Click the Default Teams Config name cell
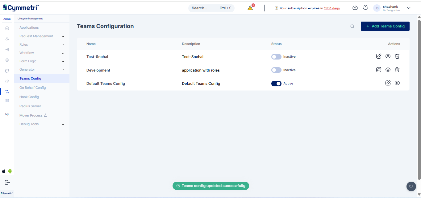 [106, 84]
